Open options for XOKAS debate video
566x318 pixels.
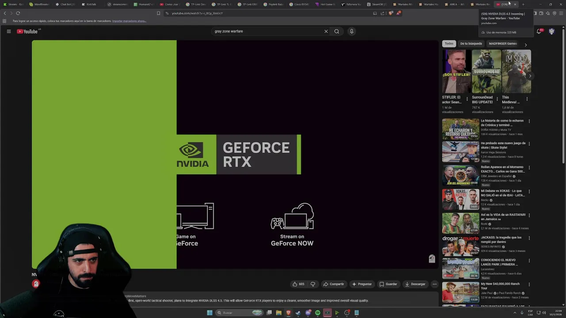coord(529,191)
